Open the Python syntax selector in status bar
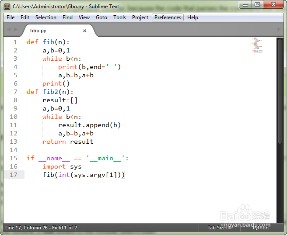 coord(260,228)
